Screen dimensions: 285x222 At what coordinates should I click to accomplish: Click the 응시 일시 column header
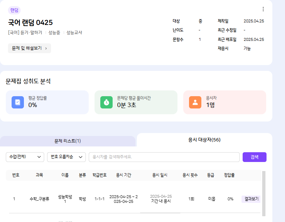(160, 175)
